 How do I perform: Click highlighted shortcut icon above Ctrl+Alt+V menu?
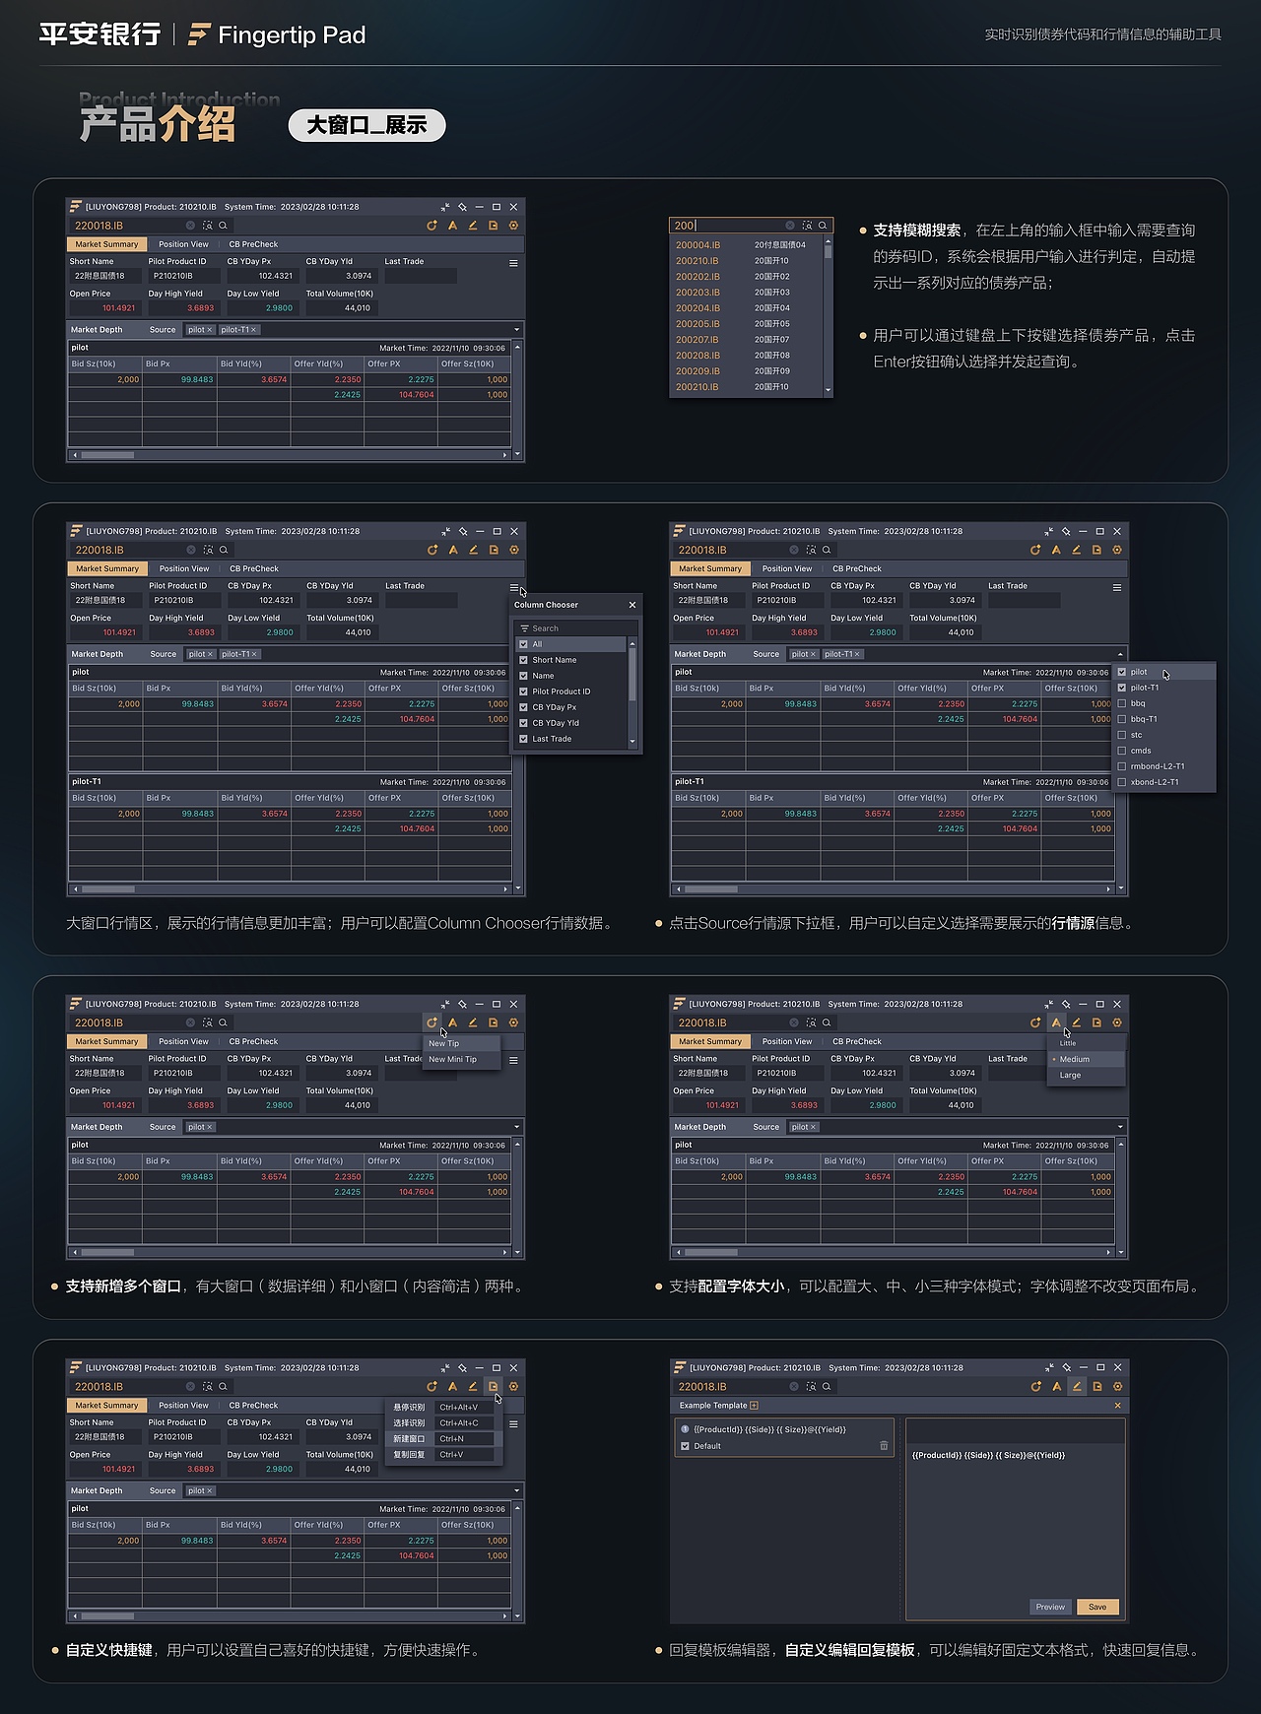pyautogui.click(x=494, y=1386)
